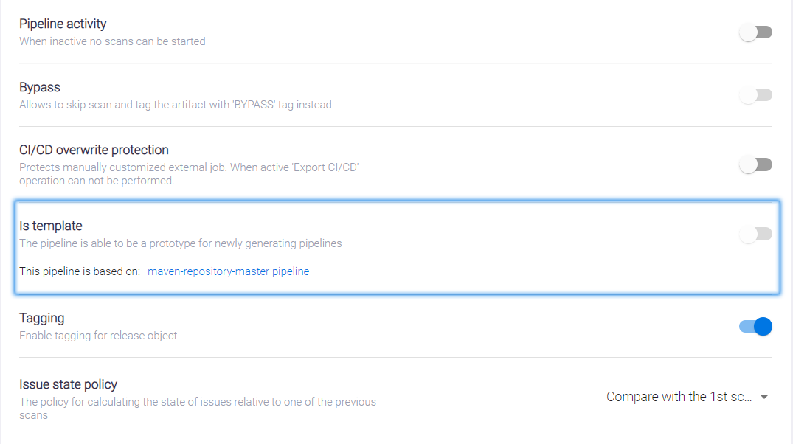Click the 'Is template' heading
The height and width of the screenshot is (444, 793).
click(x=51, y=226)
